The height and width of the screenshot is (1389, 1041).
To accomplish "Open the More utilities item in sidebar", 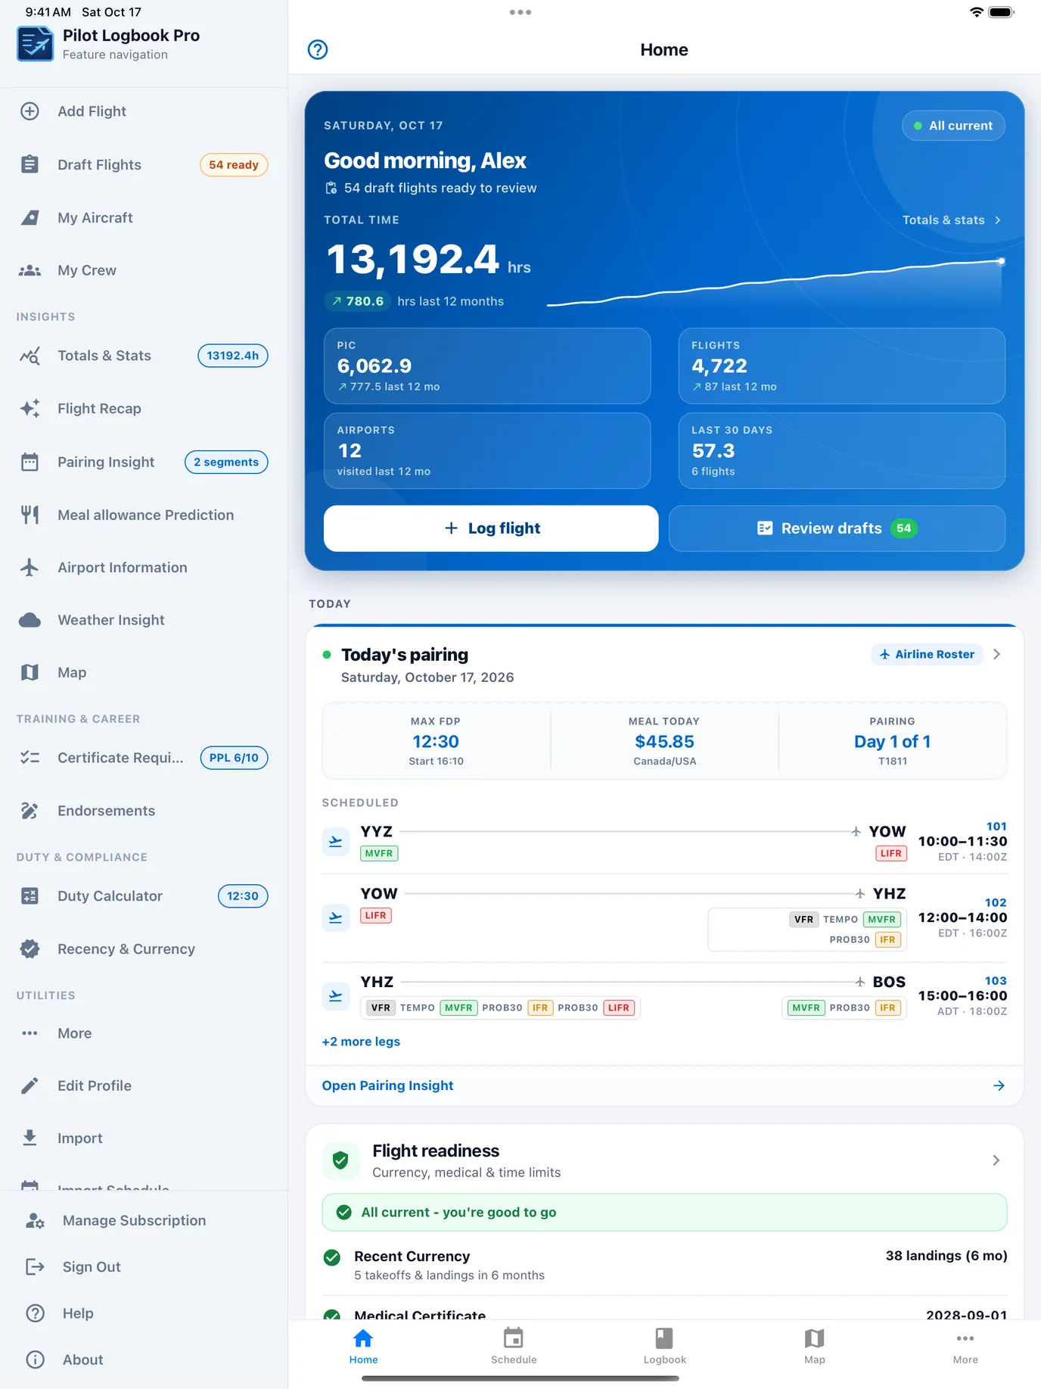I will tap(144, 1033).
